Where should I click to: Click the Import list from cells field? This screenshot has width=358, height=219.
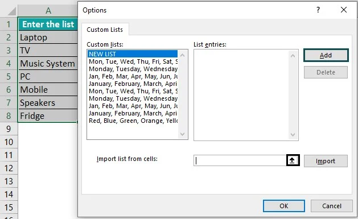coord(240,160)
